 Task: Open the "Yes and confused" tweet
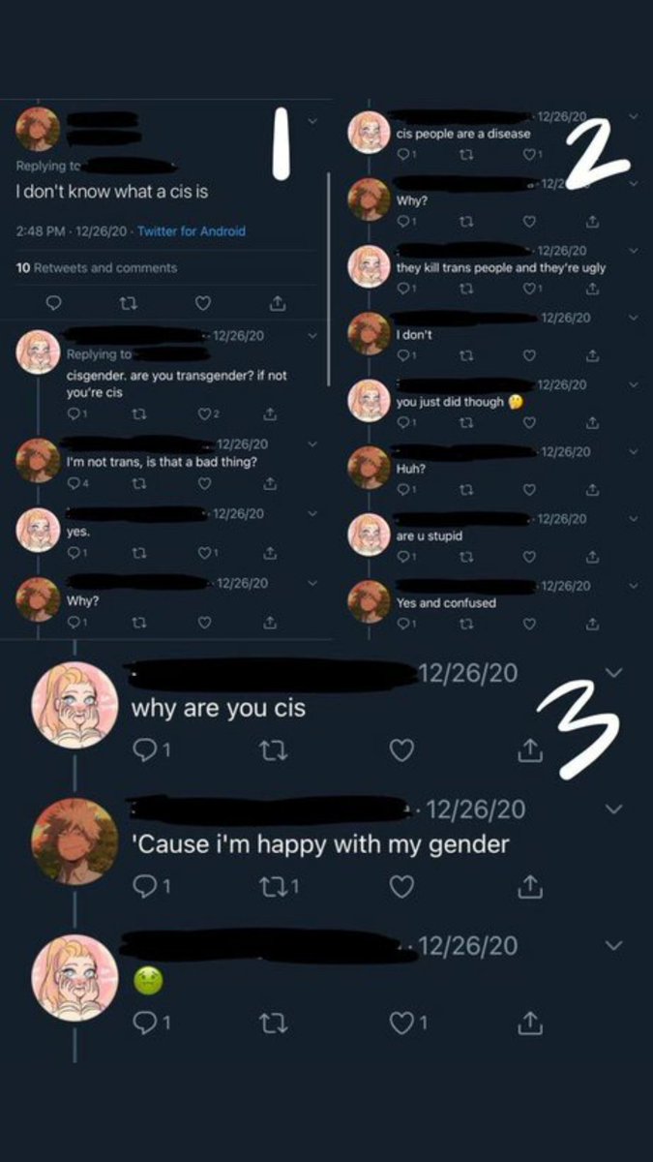(x=446, y=603)
